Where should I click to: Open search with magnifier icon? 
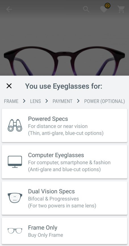tap(86, 9)
